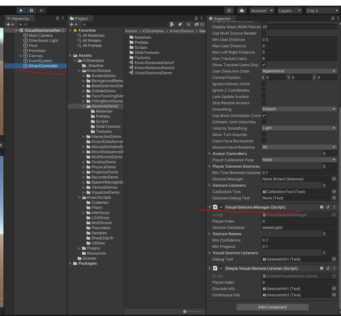Screen dimensions: 341x316
Task: Click K2Examples in breadcrumb path
Action: 153,31
